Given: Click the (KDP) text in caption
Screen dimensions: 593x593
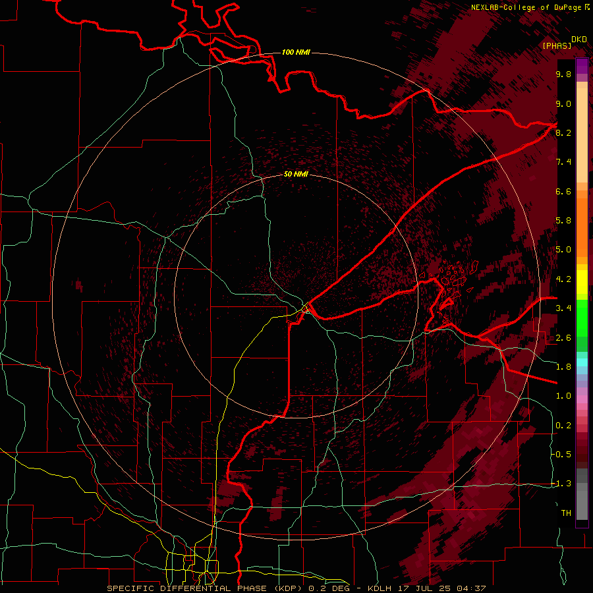Looking at the screenshot, I should pos(288,588).
